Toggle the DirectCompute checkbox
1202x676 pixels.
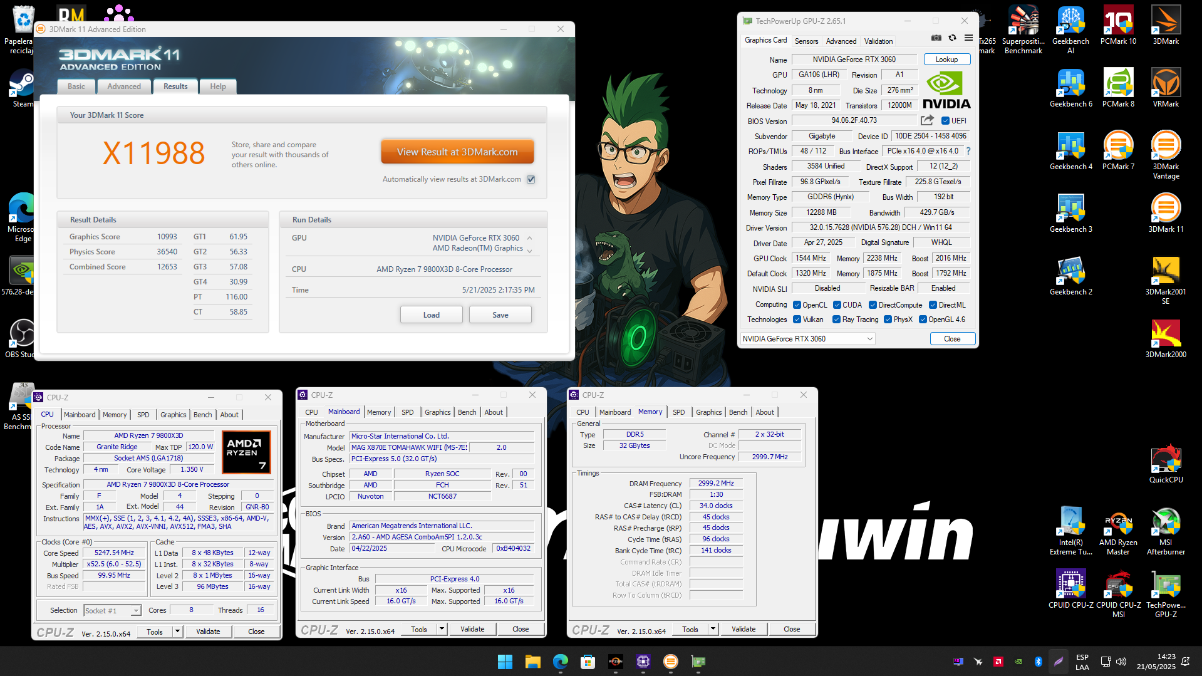click(x=873, y=305)
